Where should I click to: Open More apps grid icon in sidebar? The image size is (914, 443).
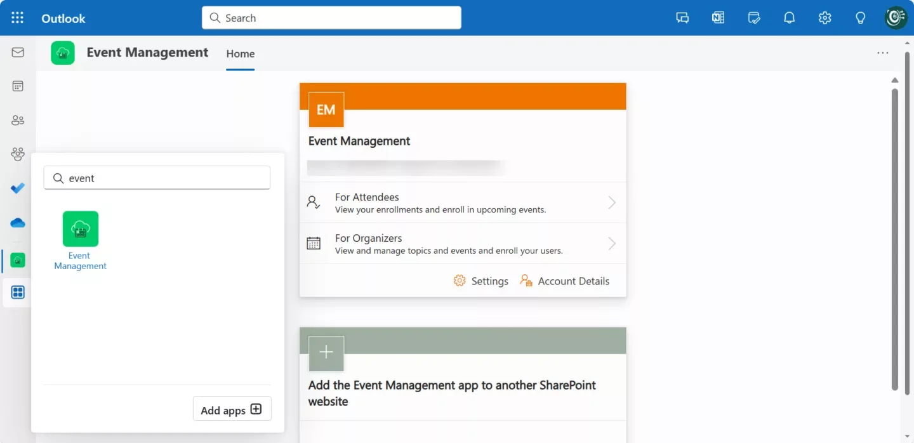pyautogui.click(x=18, y=293)
